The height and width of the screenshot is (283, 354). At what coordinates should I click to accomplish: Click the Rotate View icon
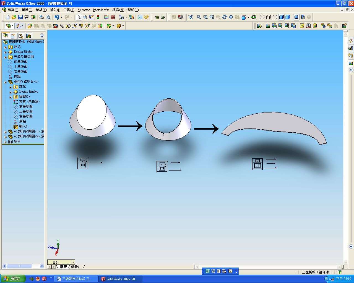[224, 17]
